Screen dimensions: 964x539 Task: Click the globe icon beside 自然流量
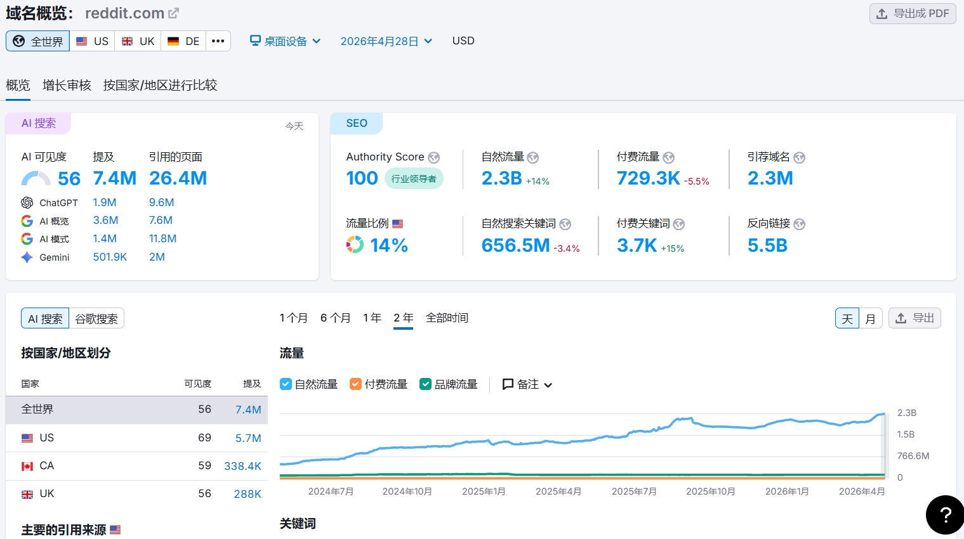533,157
